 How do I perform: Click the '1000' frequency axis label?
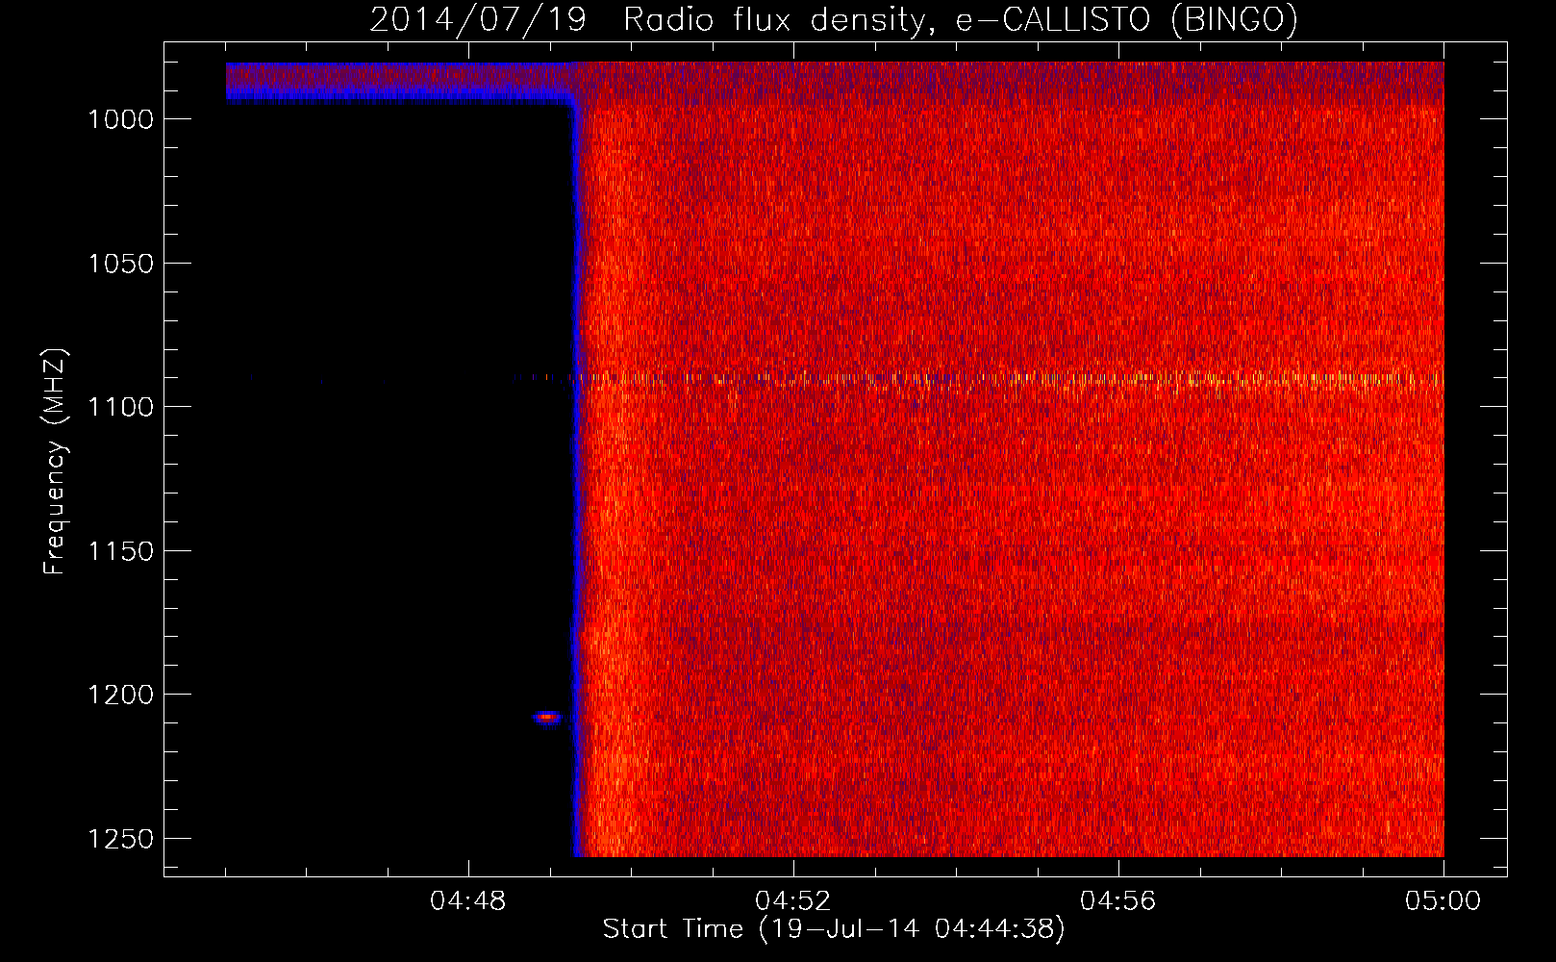(120, 119)
